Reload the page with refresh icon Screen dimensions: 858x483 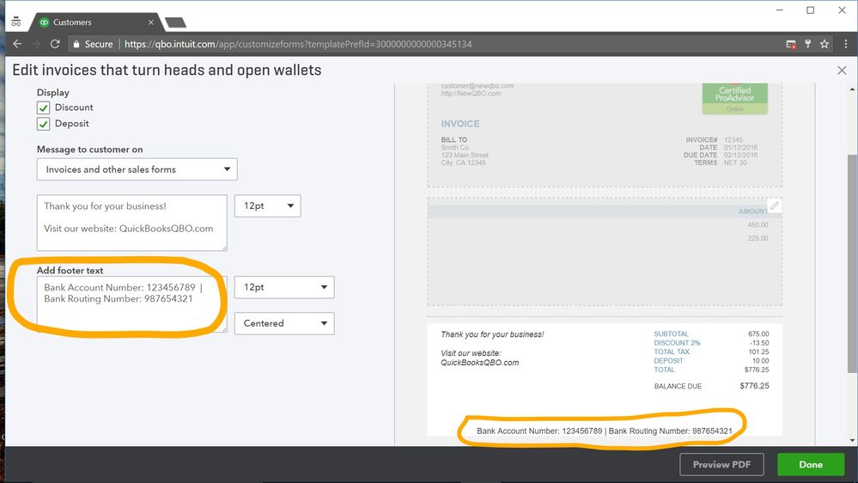point(55,44)
